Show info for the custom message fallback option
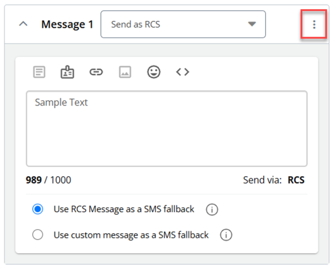The height and width of the screenshot is (269, 335). click(226, 235)
